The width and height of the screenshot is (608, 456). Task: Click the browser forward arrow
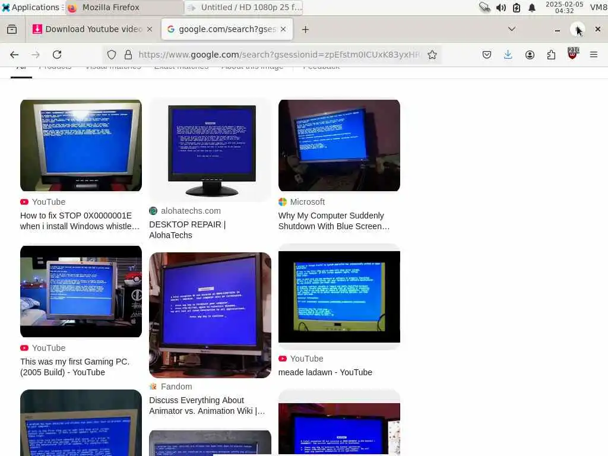[x=36, y=55]
